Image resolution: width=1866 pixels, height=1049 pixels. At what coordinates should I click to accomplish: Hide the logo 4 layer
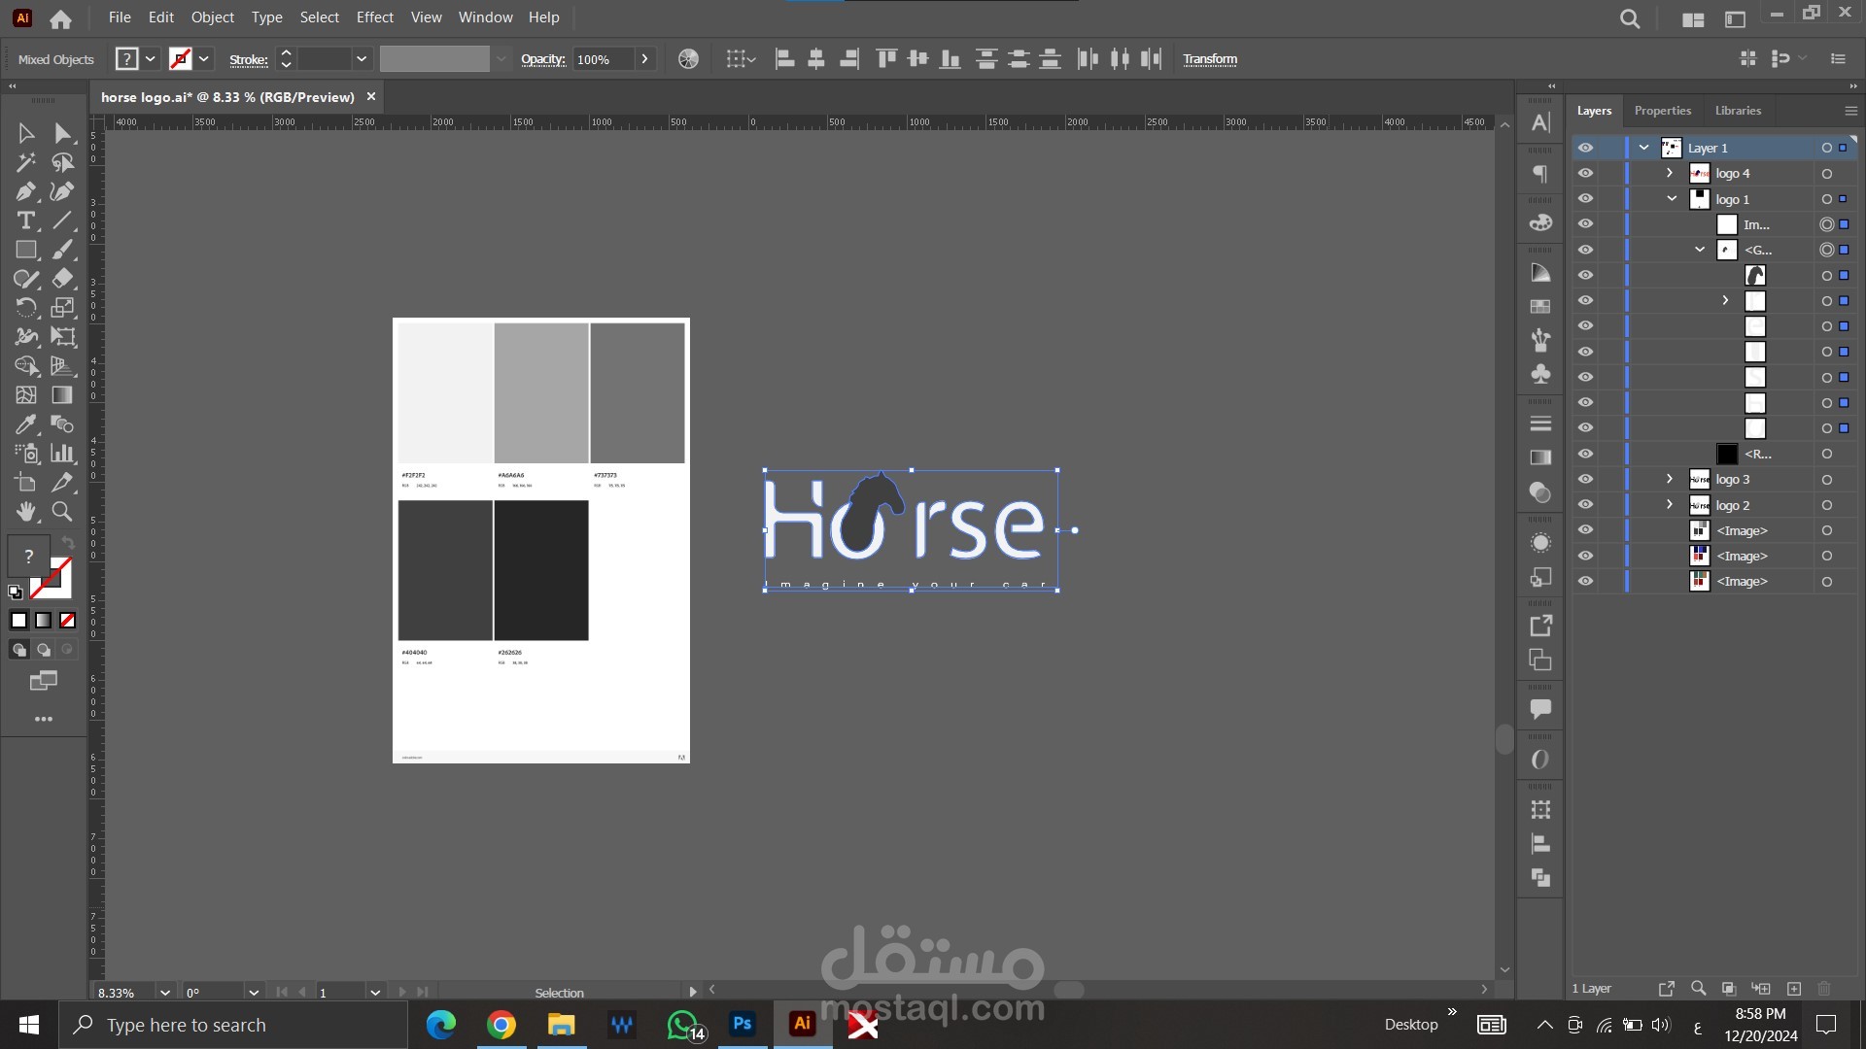(1585, 173)
